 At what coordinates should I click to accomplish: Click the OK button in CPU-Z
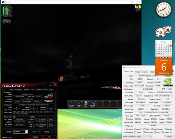pyautogui.click(x=49, y=137)
